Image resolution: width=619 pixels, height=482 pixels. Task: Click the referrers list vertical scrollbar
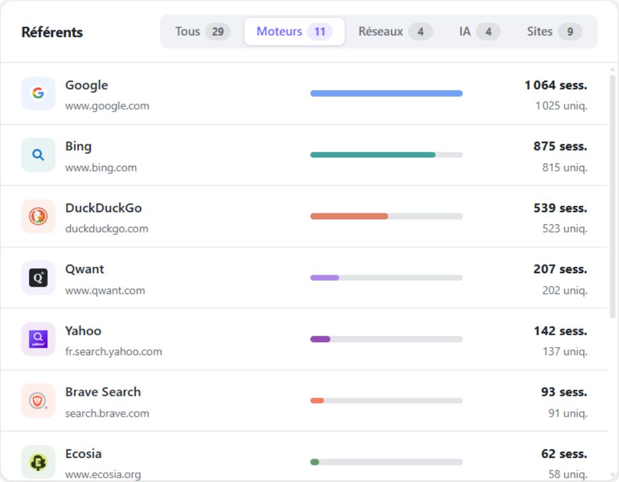click(612, 196)
